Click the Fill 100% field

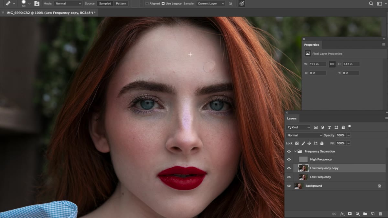coord(341,143)
